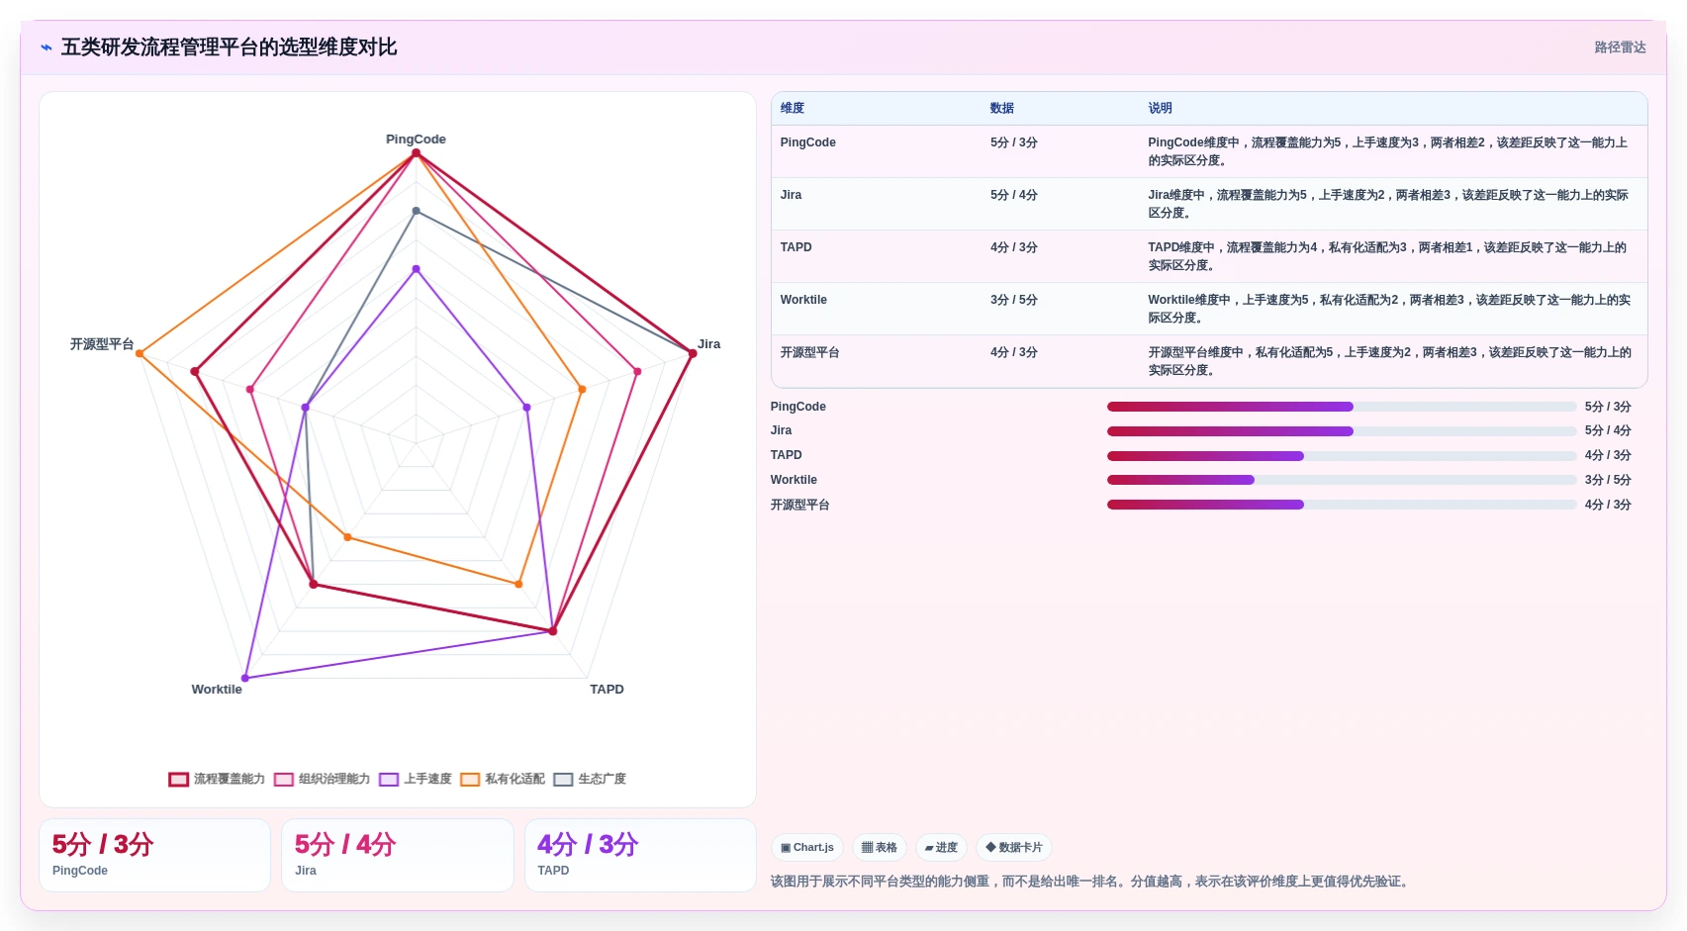Click the TAPD axis label on radar

[607, 690]
